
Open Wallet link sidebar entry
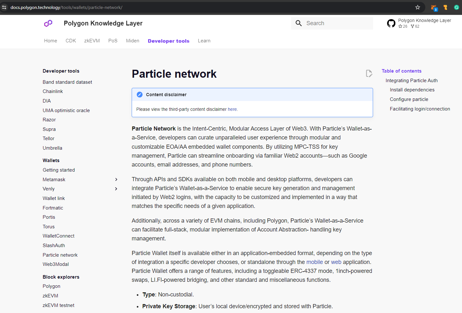click(x=54, y=198)
